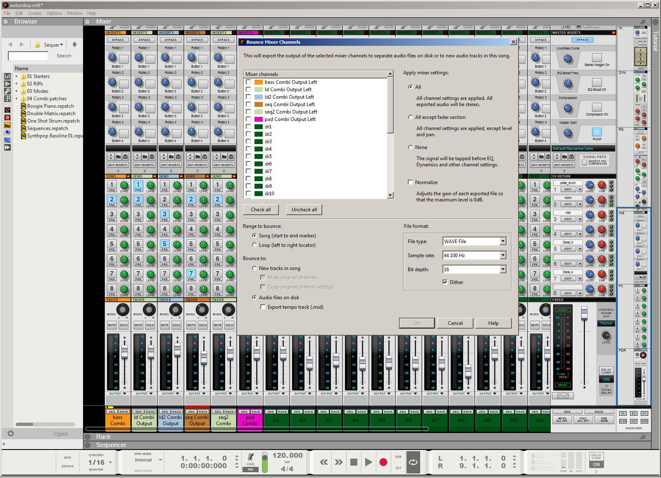
Task: Click the browser back arrow
Action: pyautogui.click(x=10, y=45)
